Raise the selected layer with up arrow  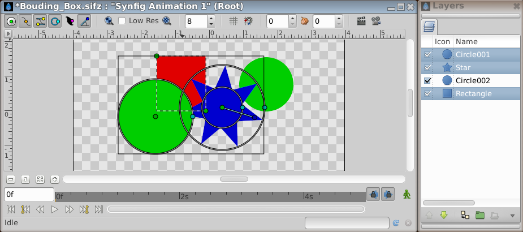(429, 216)
